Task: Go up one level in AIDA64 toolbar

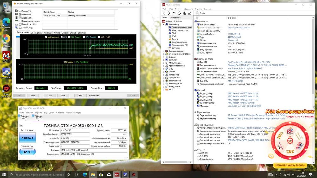Action: (174, 13)
